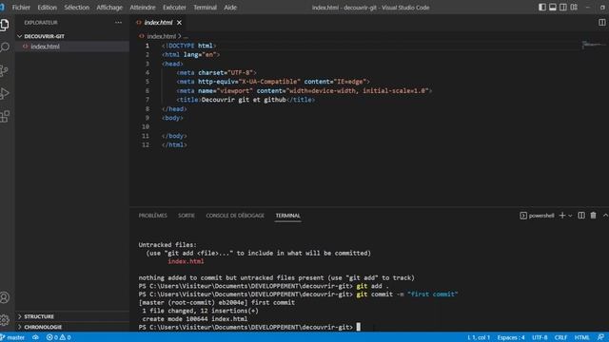
Task: Select the powershell terminal instance
Action: click(x=537, y=216)
